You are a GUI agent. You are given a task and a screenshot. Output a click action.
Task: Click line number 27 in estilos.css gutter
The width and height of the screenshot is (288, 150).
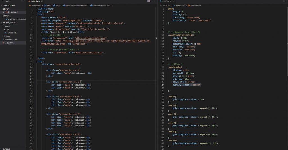(x=163, y=85)
